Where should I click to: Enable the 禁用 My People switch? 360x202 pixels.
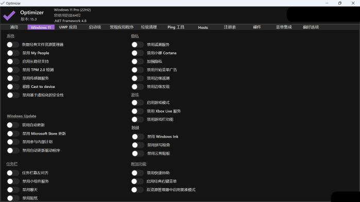click(13, 53)
